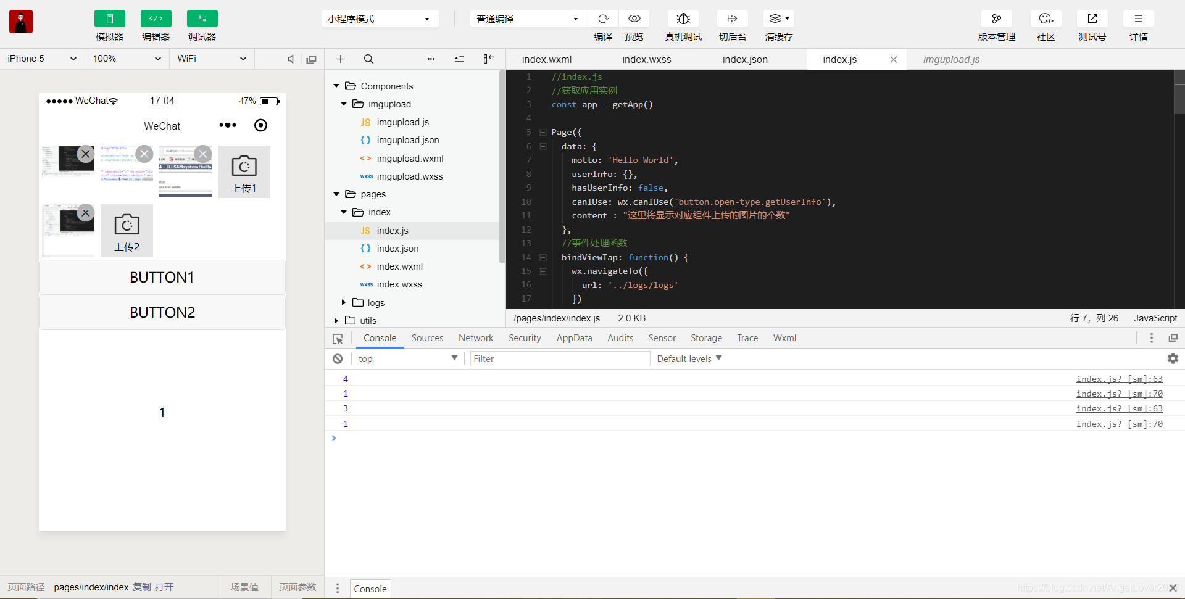Click the switch to background icon

point(733,19)
